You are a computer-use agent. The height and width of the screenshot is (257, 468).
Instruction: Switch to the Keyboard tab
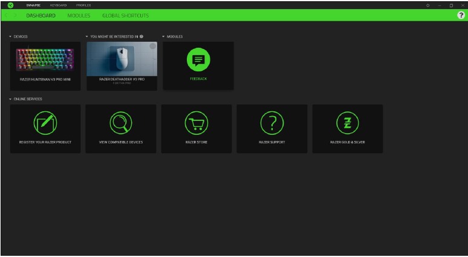[x=59, y=5]
